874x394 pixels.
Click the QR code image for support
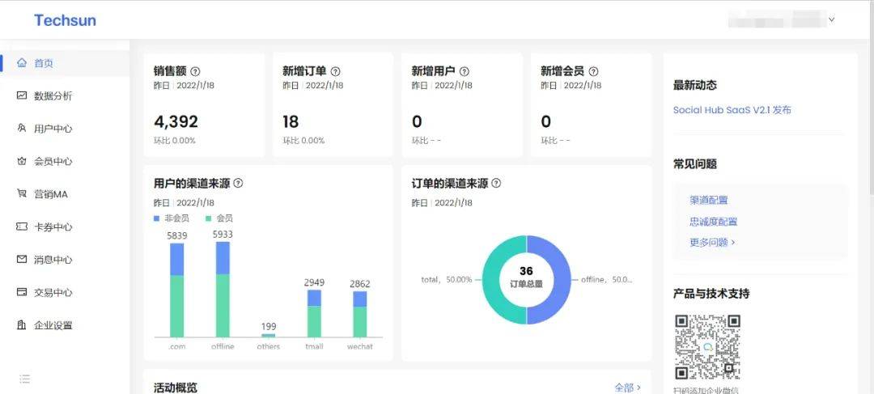(707, 347)
